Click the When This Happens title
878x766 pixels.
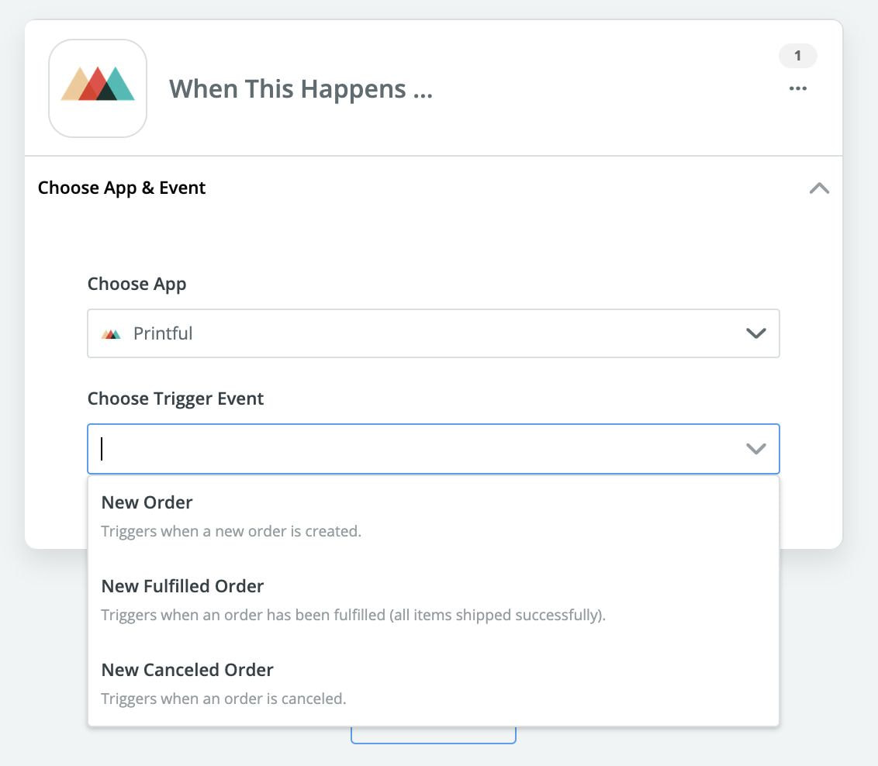pos(301,89)
